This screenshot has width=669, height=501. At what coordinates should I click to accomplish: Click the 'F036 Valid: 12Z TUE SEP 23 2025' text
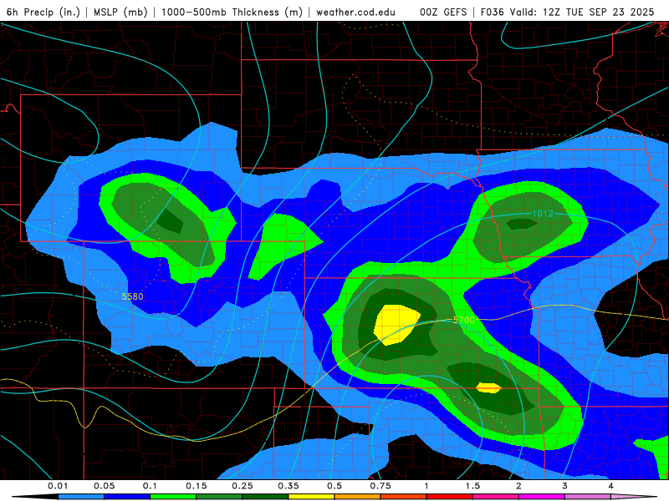click(x=567, y=12)
